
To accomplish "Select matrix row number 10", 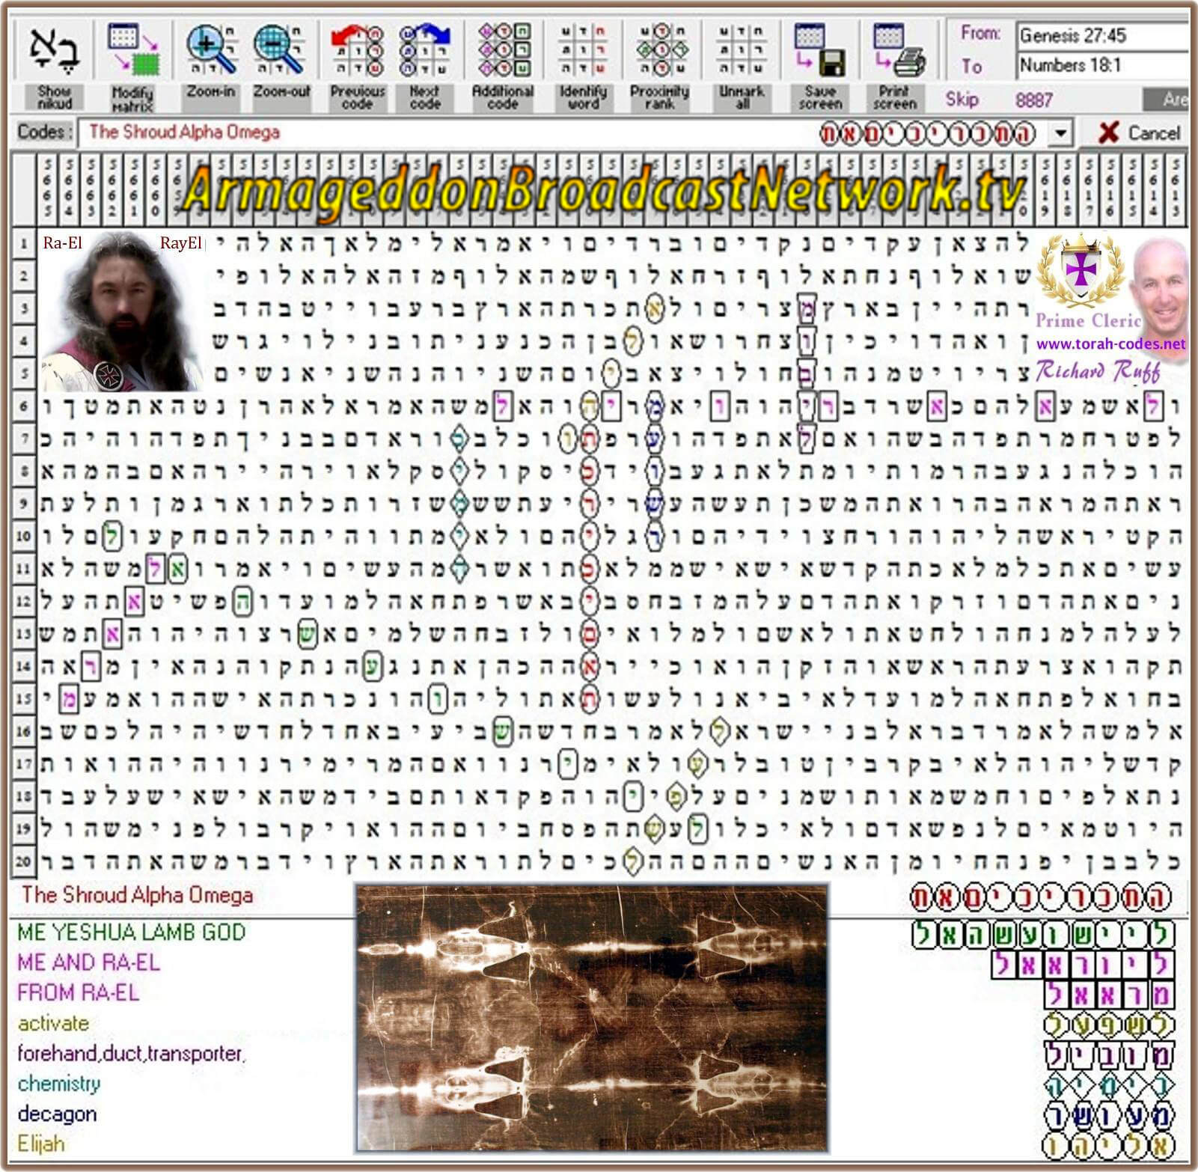I will coord(24,536).
